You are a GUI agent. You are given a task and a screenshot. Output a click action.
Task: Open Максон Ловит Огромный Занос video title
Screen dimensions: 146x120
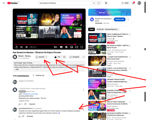point(118,103)
